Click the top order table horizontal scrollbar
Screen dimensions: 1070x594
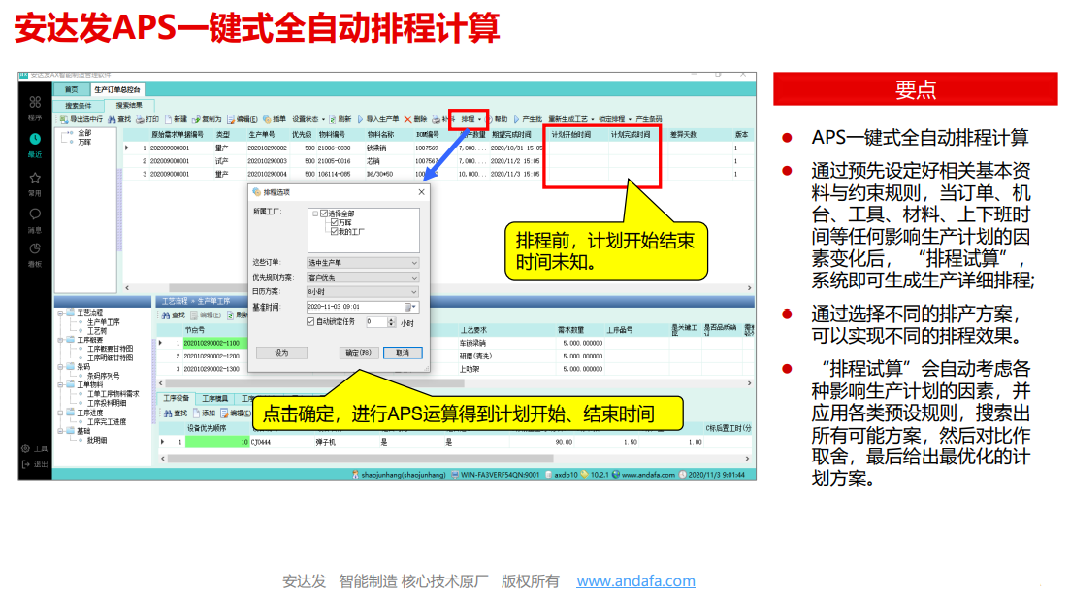438,288
